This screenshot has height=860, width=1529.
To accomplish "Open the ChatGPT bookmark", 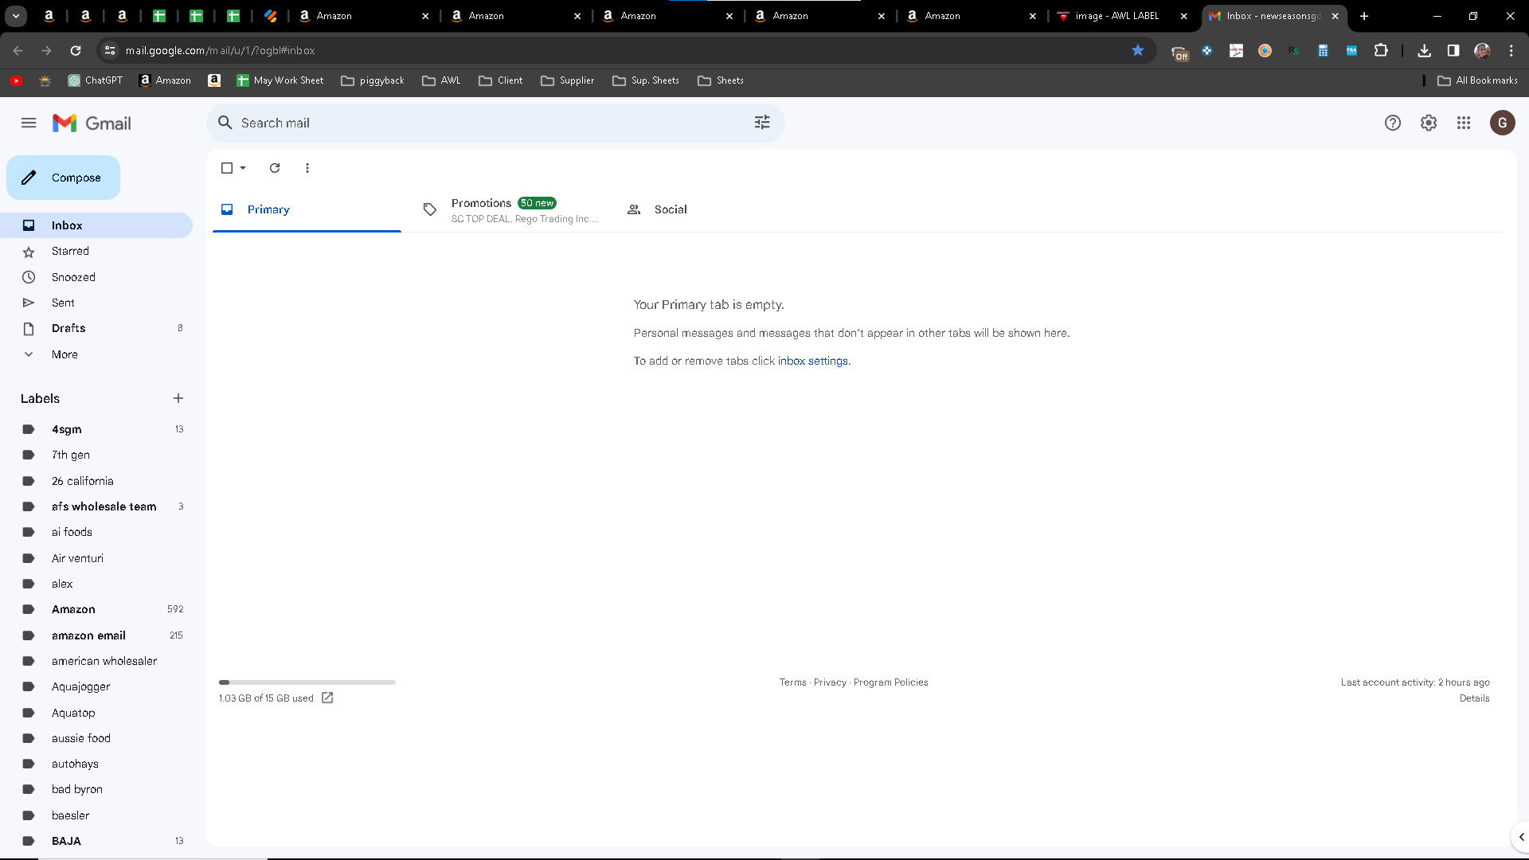I will pyautogui.click(x=96, y=80).
